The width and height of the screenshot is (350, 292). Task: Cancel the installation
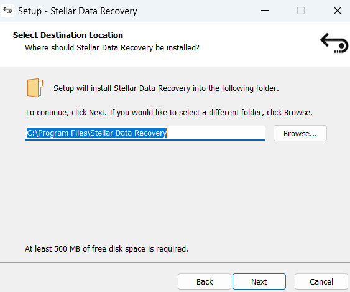(x=321, y=281)
